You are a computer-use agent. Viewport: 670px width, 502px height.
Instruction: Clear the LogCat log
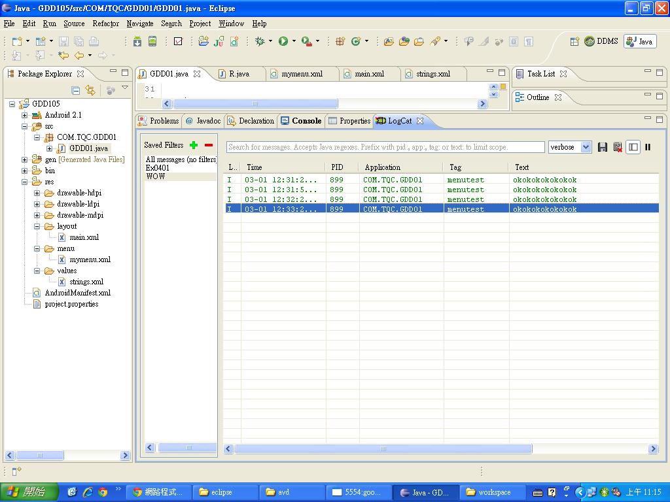point(618,147)
